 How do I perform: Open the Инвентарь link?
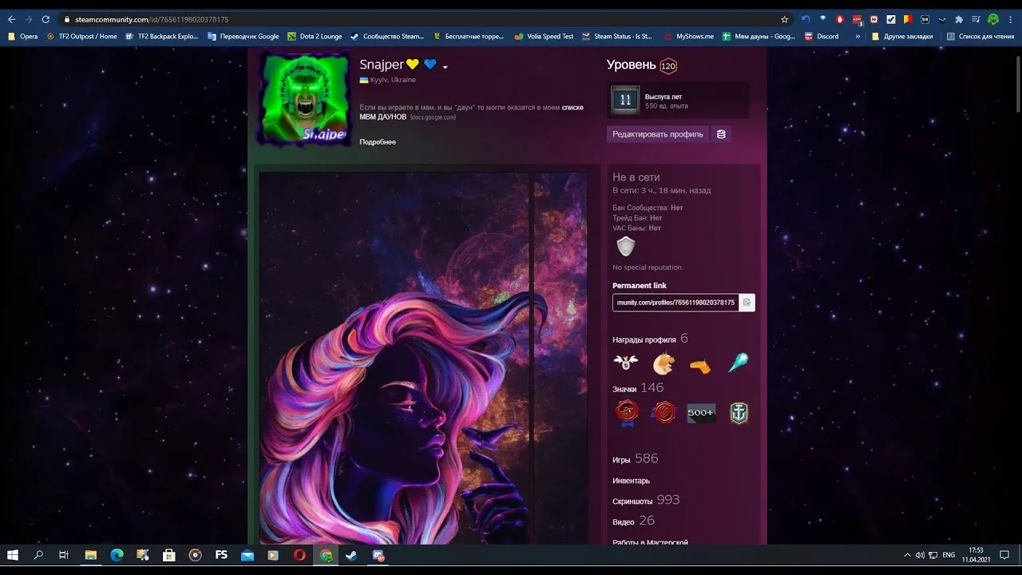click(x=631, y=481)
